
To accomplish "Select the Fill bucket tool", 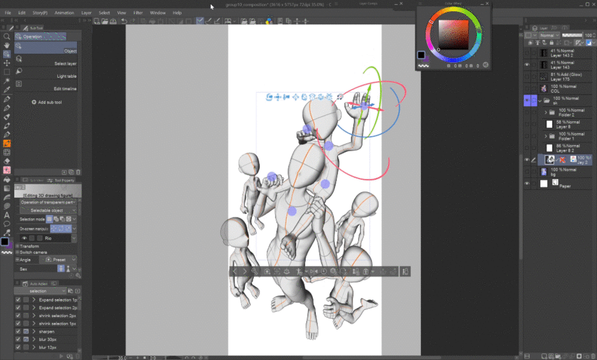I will [x=6, y=179].
